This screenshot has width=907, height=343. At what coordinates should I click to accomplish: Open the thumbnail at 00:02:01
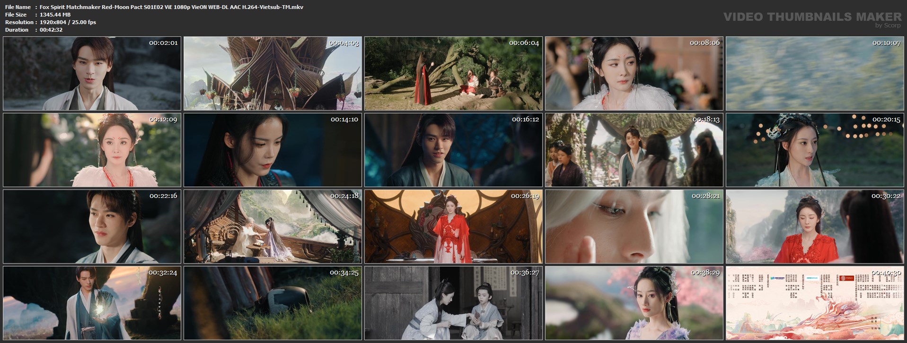point(92,74)
